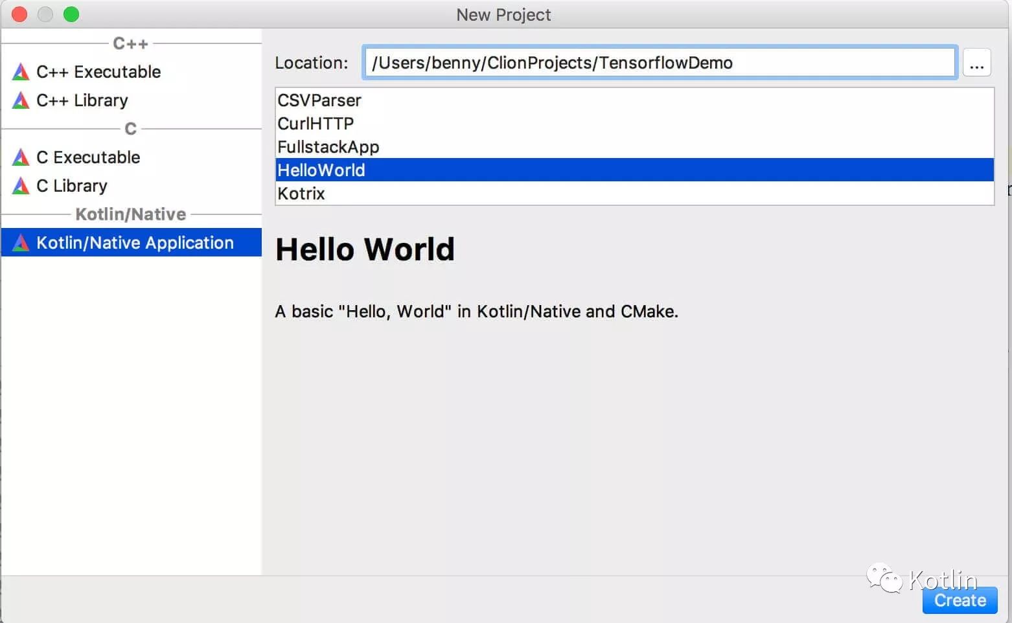Click the Create button
Viewport: 1012px width, 623px height.
[x=960, y=600]
